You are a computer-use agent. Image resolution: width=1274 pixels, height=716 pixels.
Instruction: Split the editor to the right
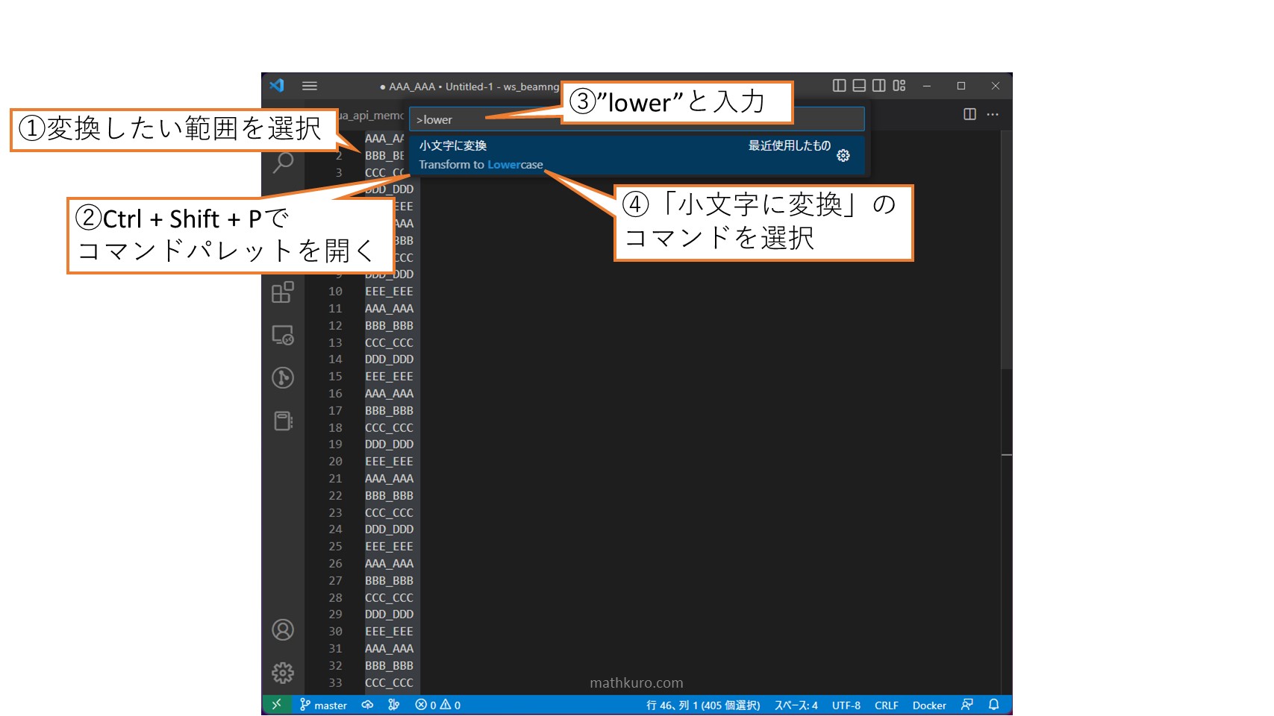[x=969, y=114]
